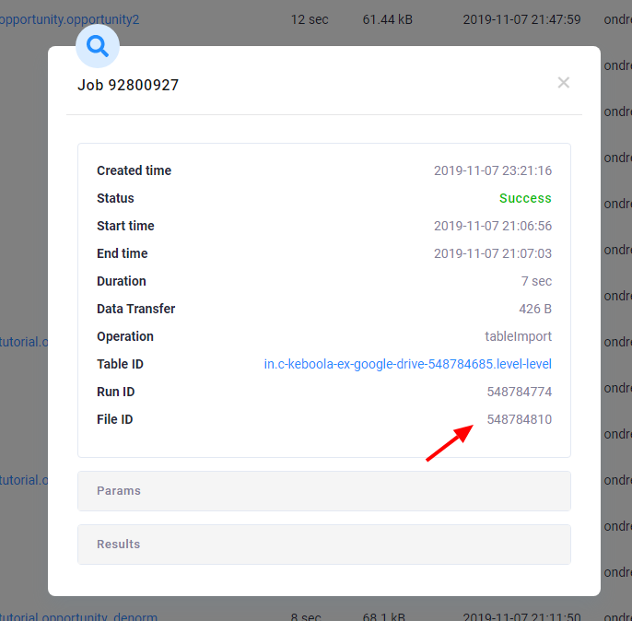Image resolution: width=632 pixels, height=621 pixels.
Task: Expand the Results section
Action: coord(324,544)
